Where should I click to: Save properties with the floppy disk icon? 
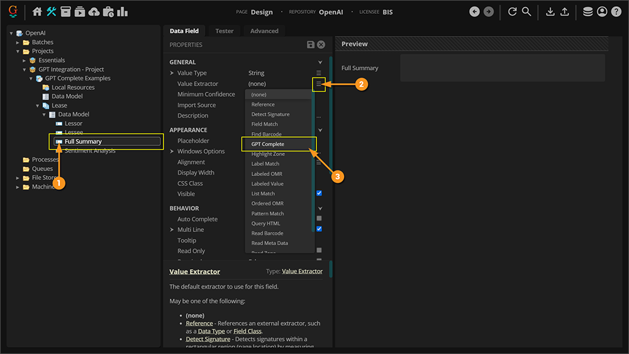point(311,45)
